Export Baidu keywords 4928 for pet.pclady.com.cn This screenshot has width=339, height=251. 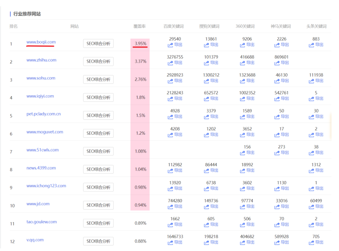175,117
